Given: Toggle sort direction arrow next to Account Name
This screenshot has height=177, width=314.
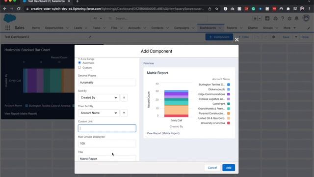Looking at the screenshot, I should [124, 113].
